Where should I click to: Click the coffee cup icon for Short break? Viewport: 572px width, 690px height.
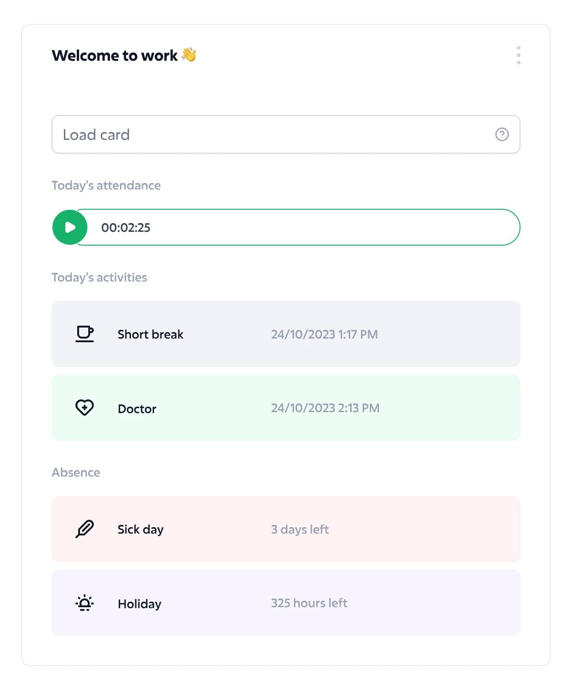[85, 334]
